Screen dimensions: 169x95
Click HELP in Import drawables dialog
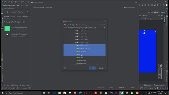132,87
